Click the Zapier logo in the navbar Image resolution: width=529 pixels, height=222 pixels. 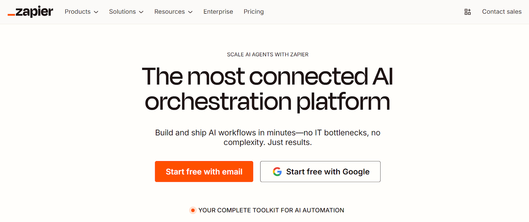coord(30,12)
